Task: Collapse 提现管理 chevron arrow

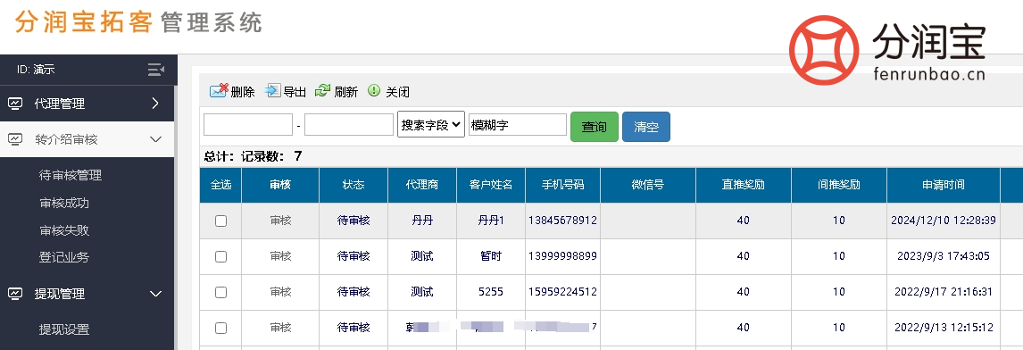Action: [x=155, y=294]
